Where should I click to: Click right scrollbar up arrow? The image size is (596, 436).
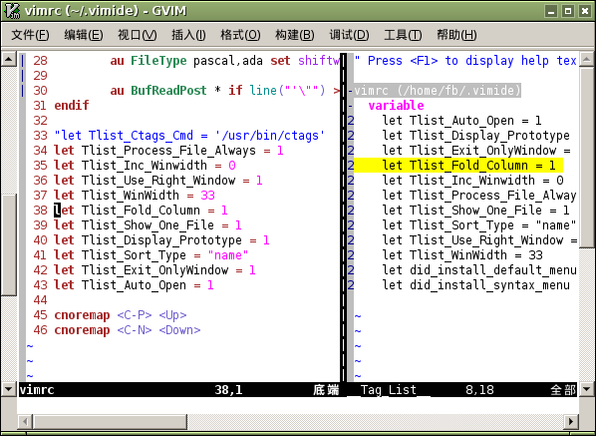point(586,59)
